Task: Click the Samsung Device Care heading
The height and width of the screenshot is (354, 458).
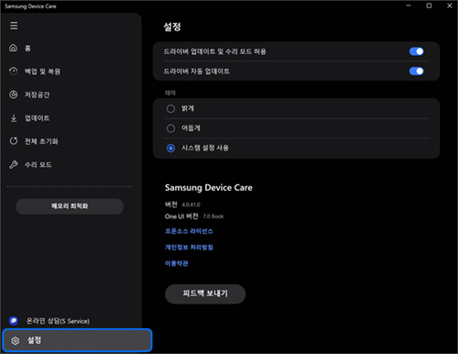Action: [x=209, y=188]
